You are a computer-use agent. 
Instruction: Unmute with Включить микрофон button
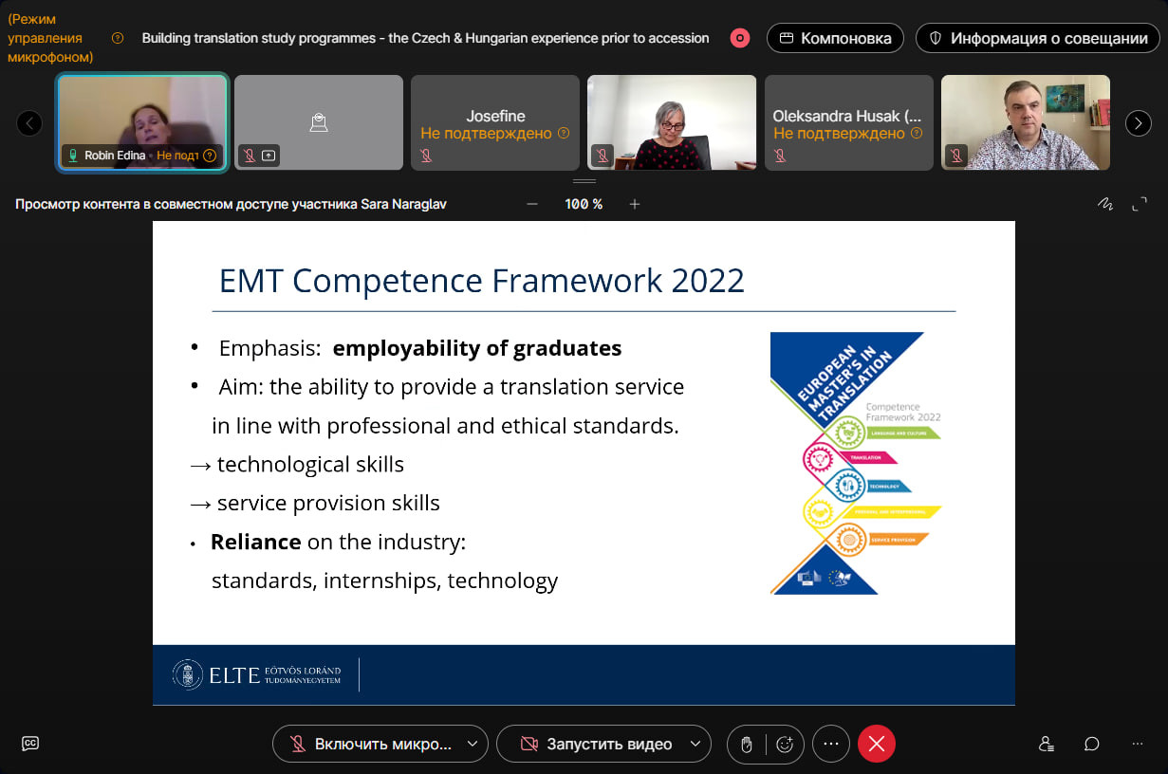(x=371, y=745)
